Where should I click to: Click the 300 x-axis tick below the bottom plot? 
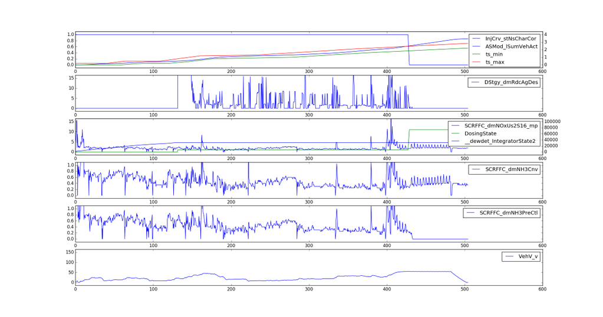tap(309, 289)
